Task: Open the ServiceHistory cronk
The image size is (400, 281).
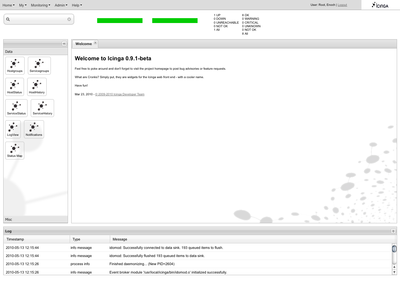Action: click(x=42, y=108)
